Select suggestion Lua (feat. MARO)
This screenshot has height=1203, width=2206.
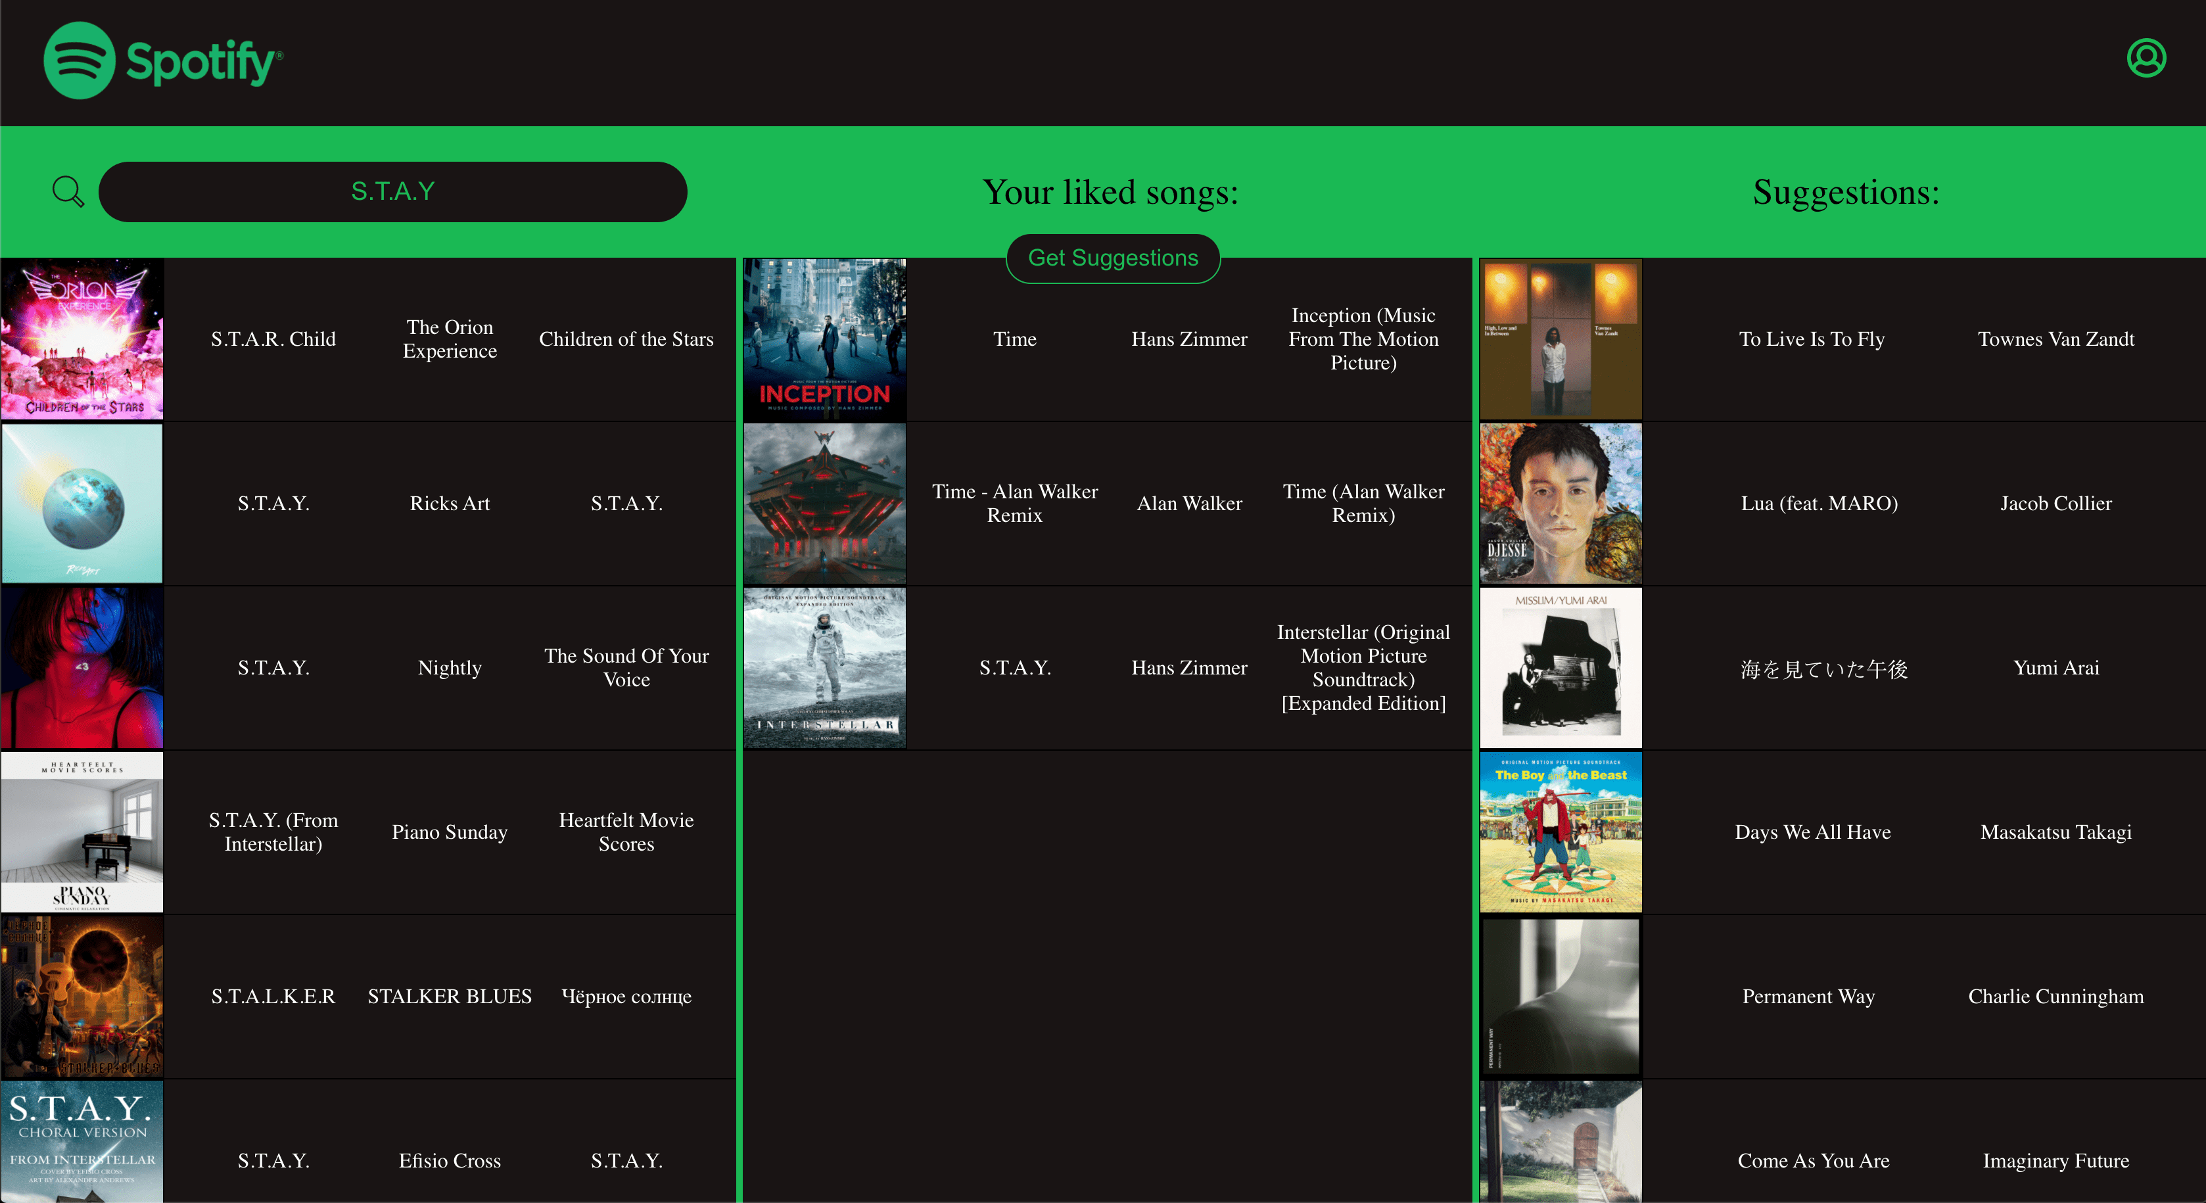(x=1819, y=504)
